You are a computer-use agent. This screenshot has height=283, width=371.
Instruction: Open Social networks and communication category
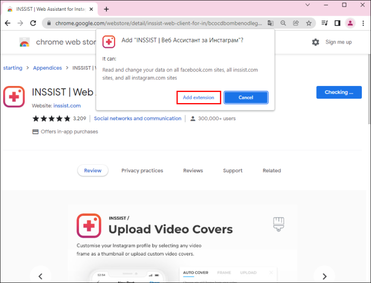pyautogui.click(x=138, y=119)
